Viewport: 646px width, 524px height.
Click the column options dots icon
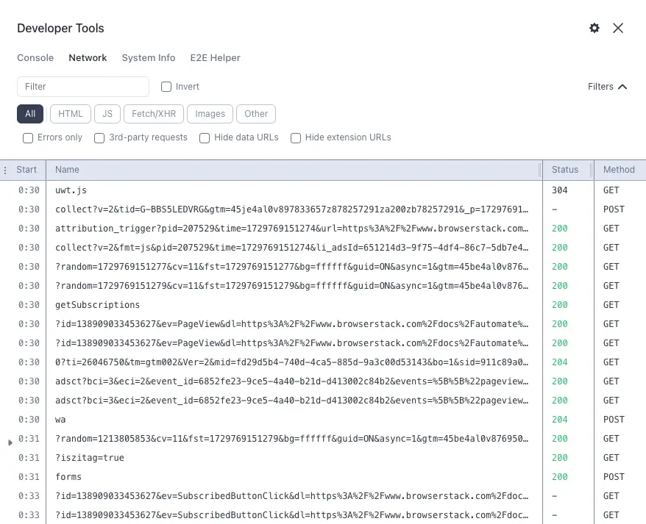[6, 170]
